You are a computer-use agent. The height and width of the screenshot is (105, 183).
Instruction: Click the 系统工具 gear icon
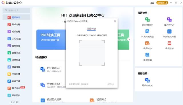point(9,81)
